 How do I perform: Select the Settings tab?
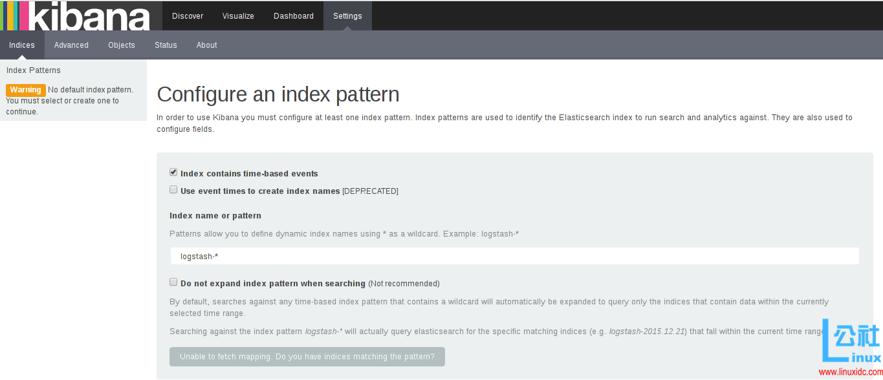[x=347, y=16]
